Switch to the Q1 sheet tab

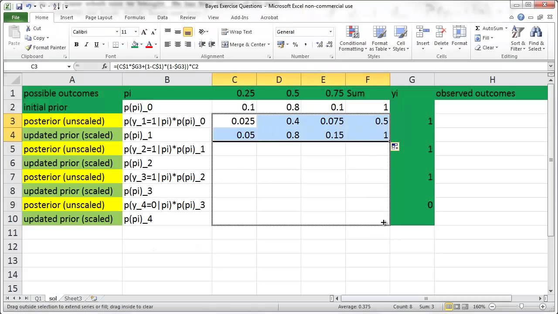tap(38, 299)
